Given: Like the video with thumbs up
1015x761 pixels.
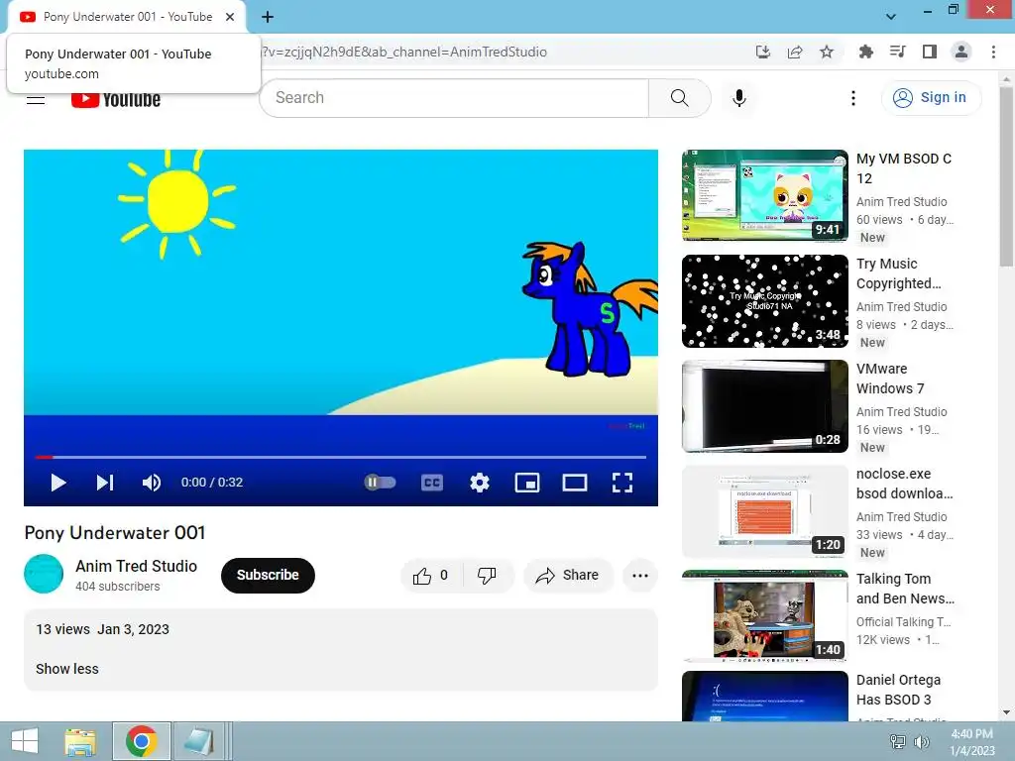Looking at the screenshot, I should [431, 576].
